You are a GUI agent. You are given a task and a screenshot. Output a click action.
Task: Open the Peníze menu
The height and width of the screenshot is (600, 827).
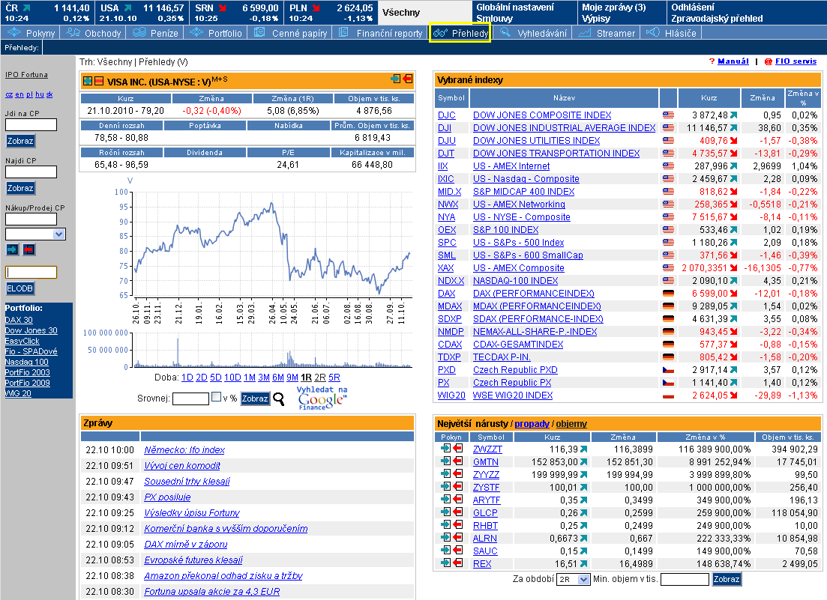(x=156, y=33)
